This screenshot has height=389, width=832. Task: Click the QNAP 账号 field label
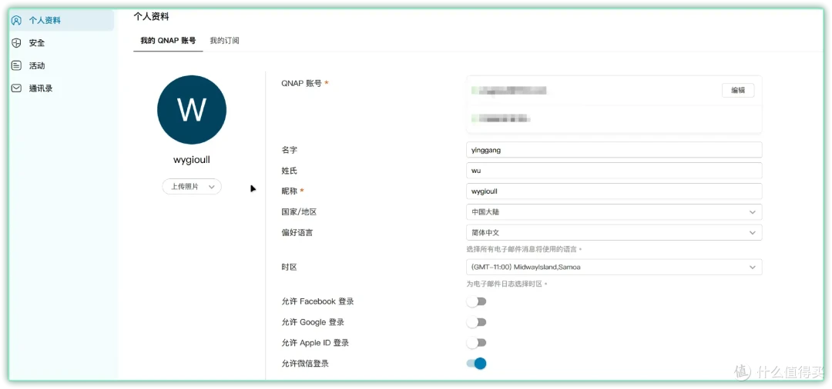301,83
